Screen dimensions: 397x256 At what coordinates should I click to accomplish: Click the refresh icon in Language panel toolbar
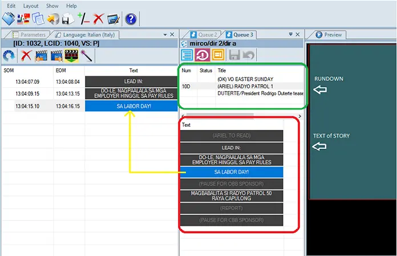(x=9, y=56)
